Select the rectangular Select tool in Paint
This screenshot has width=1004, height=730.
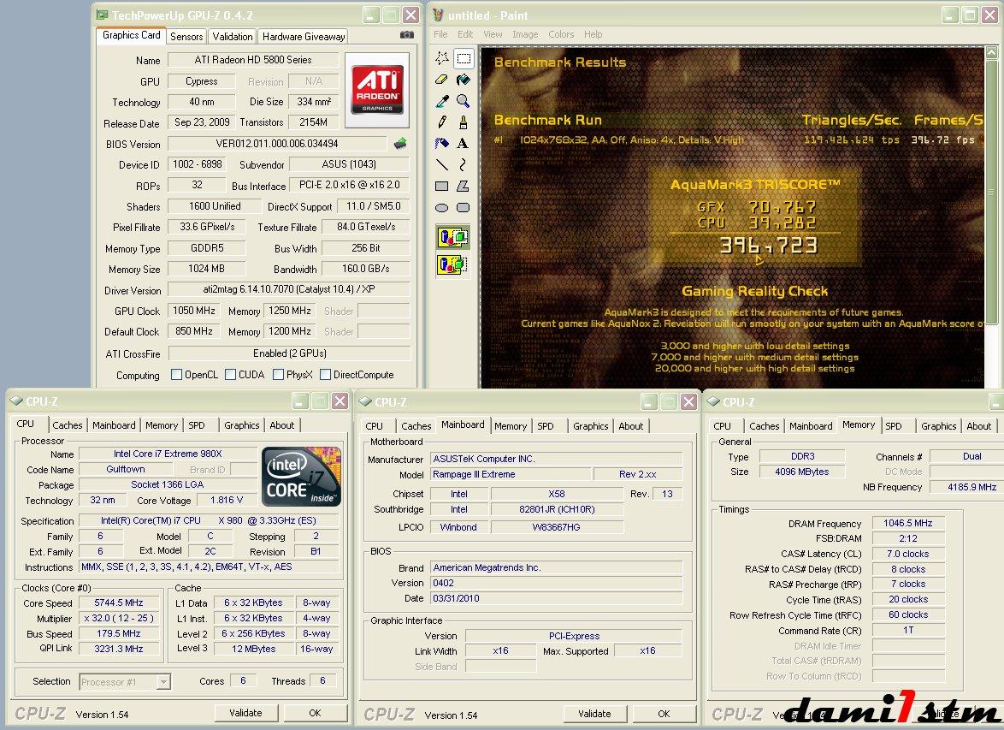pyautogui.click(x=464, y=58)
